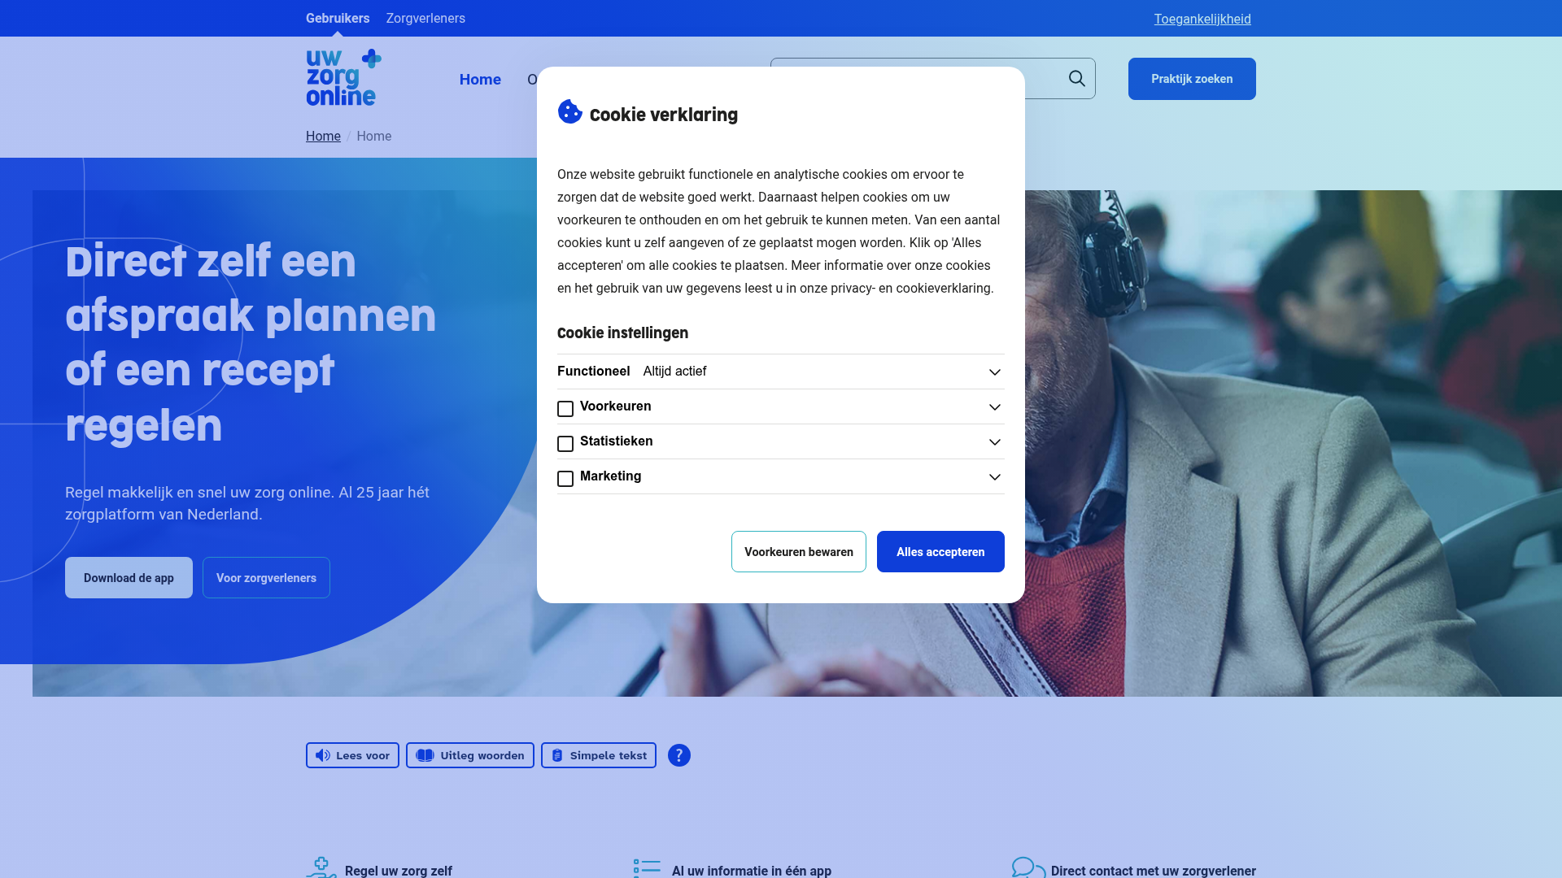The image size is (1562, 878).
Task: Click the cookie icon beside Cookie verklaring
Action: pyautogui.click(x=570, y=112)
